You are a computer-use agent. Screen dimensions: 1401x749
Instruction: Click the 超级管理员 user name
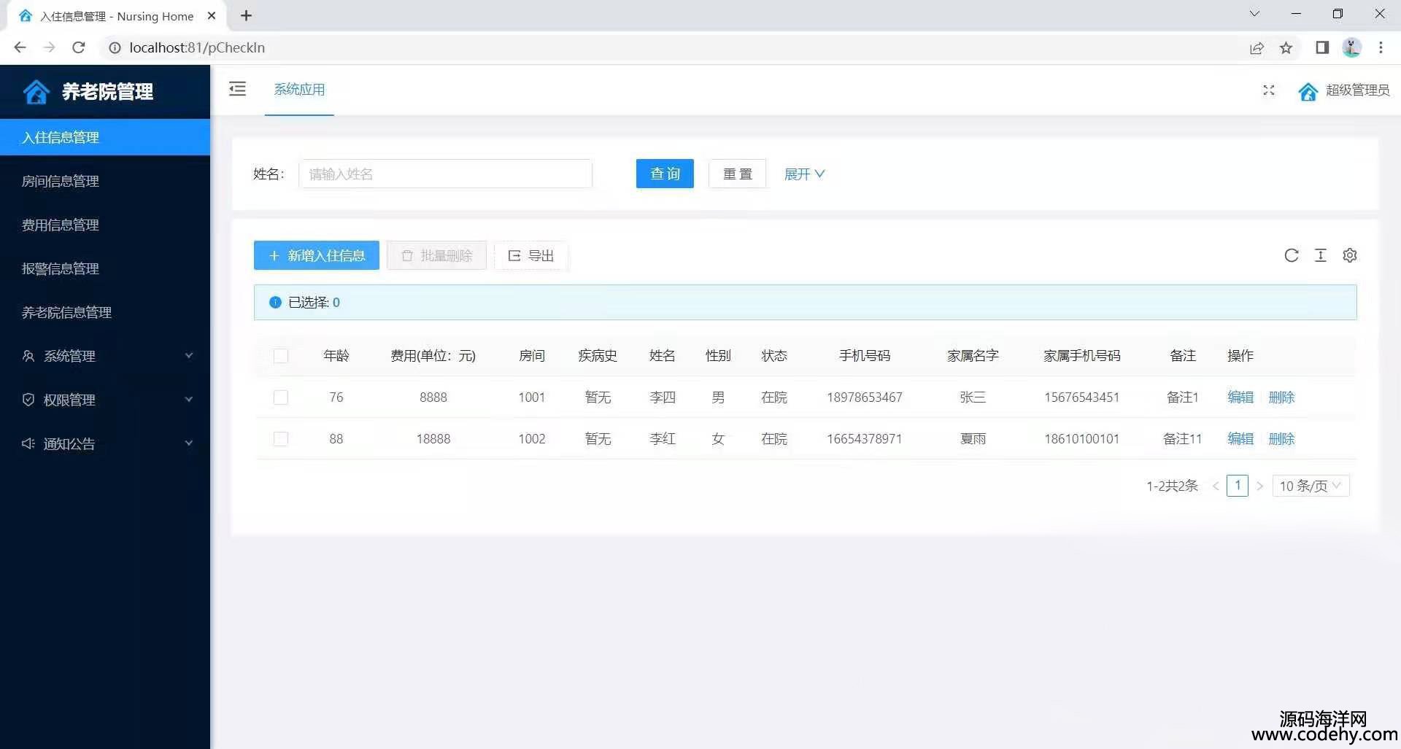(x=1357, y=90)
